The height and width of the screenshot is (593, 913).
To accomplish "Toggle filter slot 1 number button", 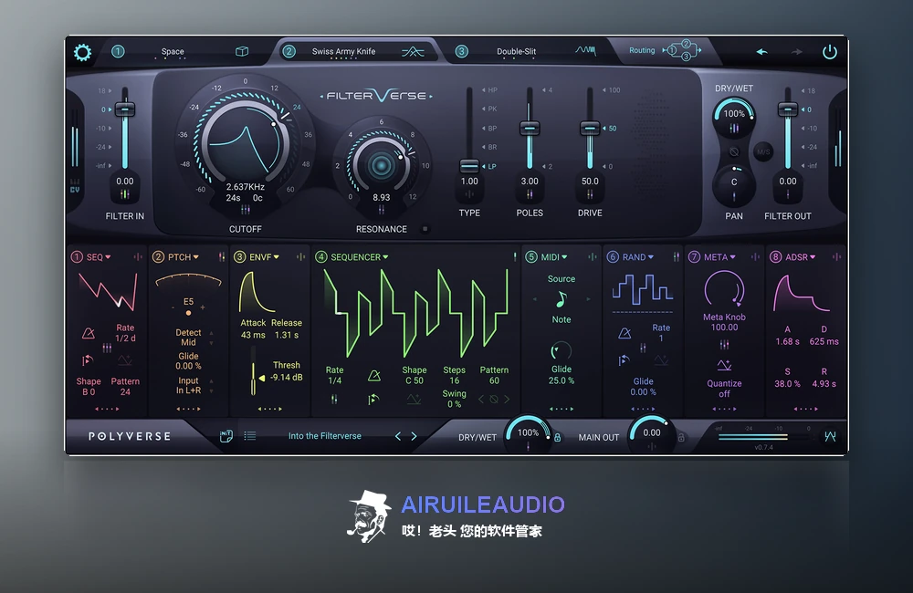I will pyautogui.click(x=118, y=51).
